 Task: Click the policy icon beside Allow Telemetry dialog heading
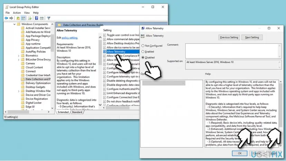click(143, 36)
